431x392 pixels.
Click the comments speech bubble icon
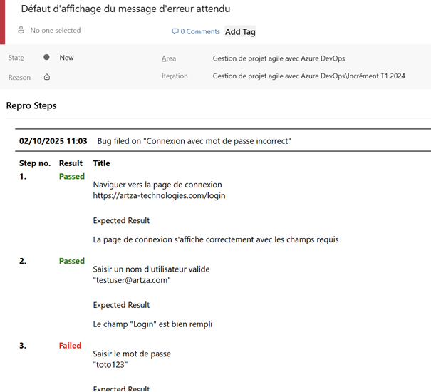click(x=175, y=31)
